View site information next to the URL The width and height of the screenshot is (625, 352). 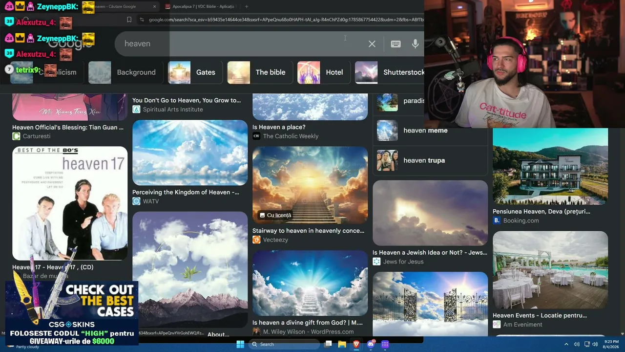click(142, 20)
